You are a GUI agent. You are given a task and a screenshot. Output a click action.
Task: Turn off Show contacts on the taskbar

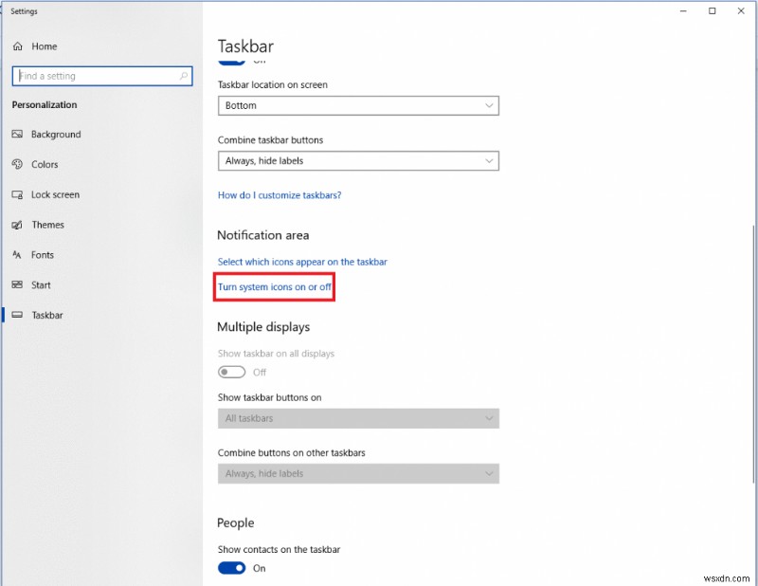click(x=231, y=568)
